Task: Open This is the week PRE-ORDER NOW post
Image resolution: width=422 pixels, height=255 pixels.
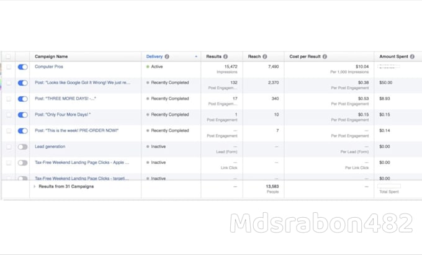Action: coord(77,130)
